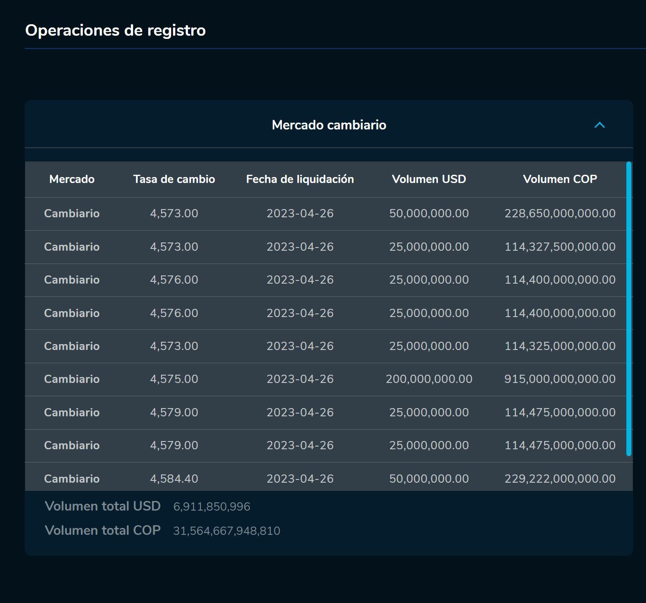The width and height of the screenshot is (646, 603).
Task: Select the Mercado column header
Action: (72, 179)
